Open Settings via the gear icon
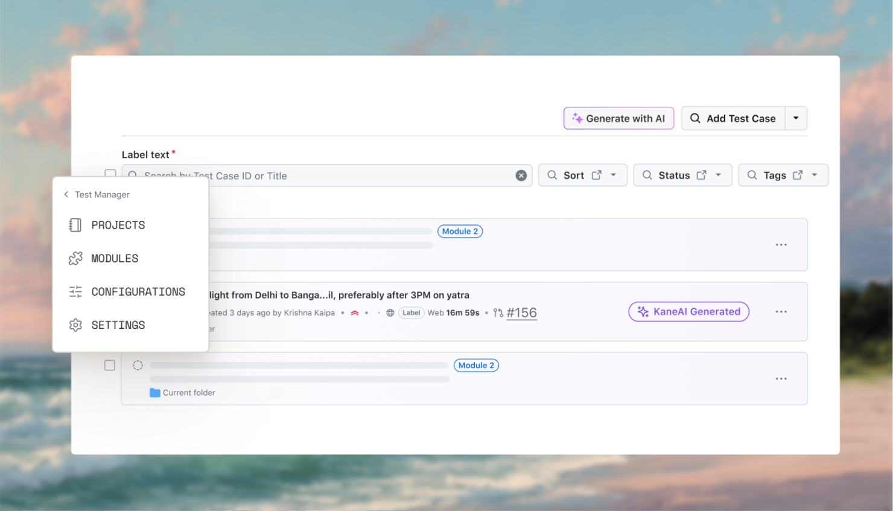Viewport: 893px width, 511px height. pos(75,325)
